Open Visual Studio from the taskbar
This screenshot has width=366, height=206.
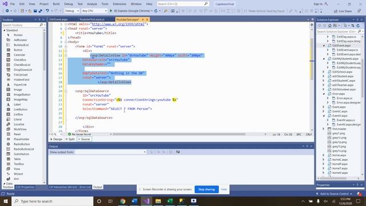pyautogui.click(x=146, y=201)
